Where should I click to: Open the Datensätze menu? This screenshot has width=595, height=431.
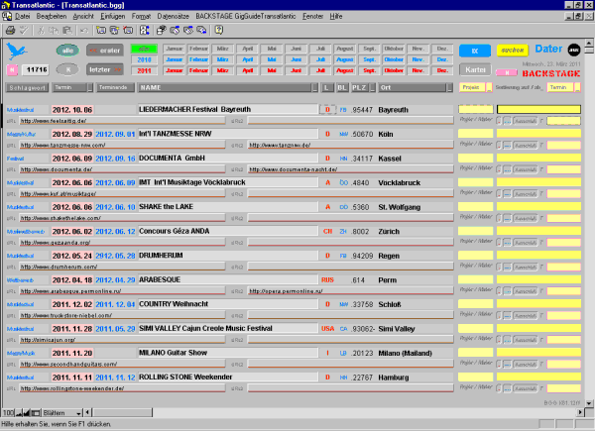point(173,18)
